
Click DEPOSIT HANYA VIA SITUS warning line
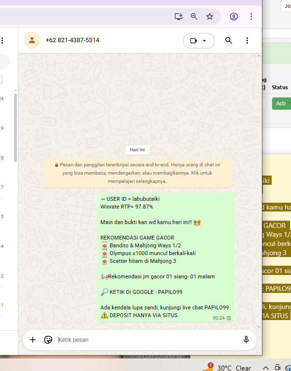pos(140,315)
